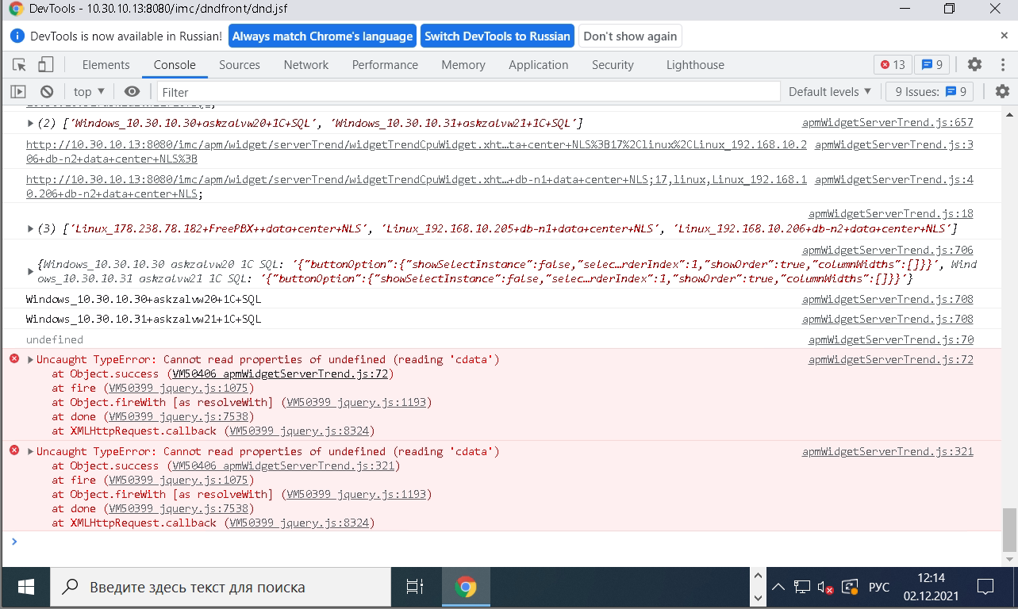Click the 9 messages counter badge
This screenshot has height=609, width=1018.
932,65
